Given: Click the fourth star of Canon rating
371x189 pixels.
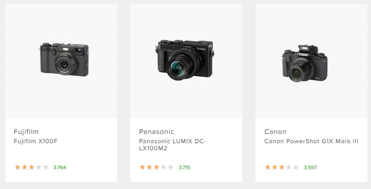Looking at the screenshot, I should click(x=289, y=167).
